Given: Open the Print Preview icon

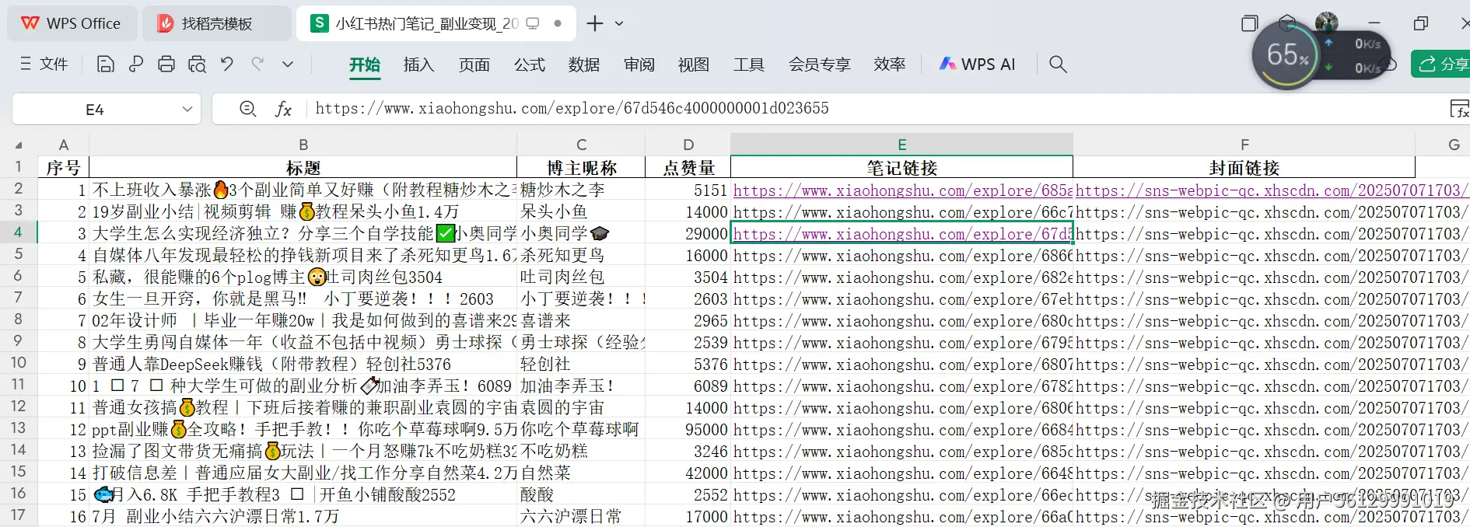Looking at the screenshot, I should point(197,65).
